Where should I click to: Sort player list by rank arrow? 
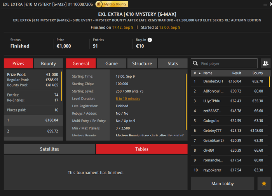click(200, 73)
